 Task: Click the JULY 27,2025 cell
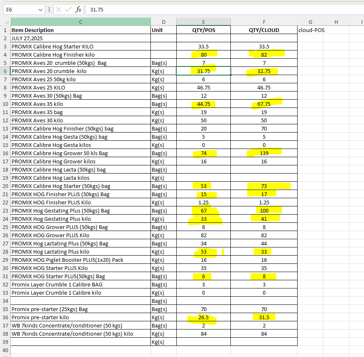[80, 38]
